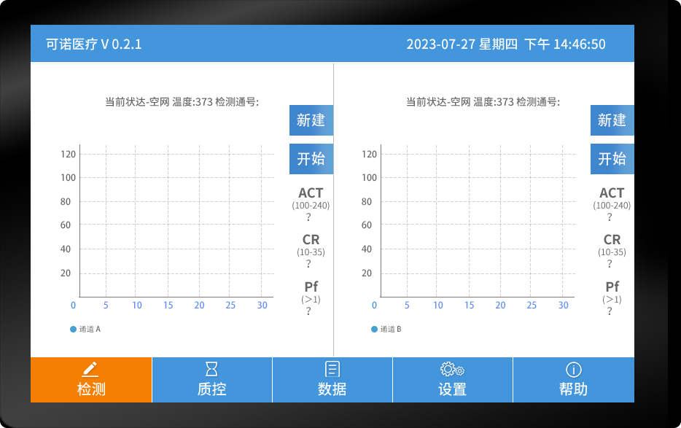Click the gears icon for 设置
Viewport: 681px width, 428px height.
click(452, 369)
